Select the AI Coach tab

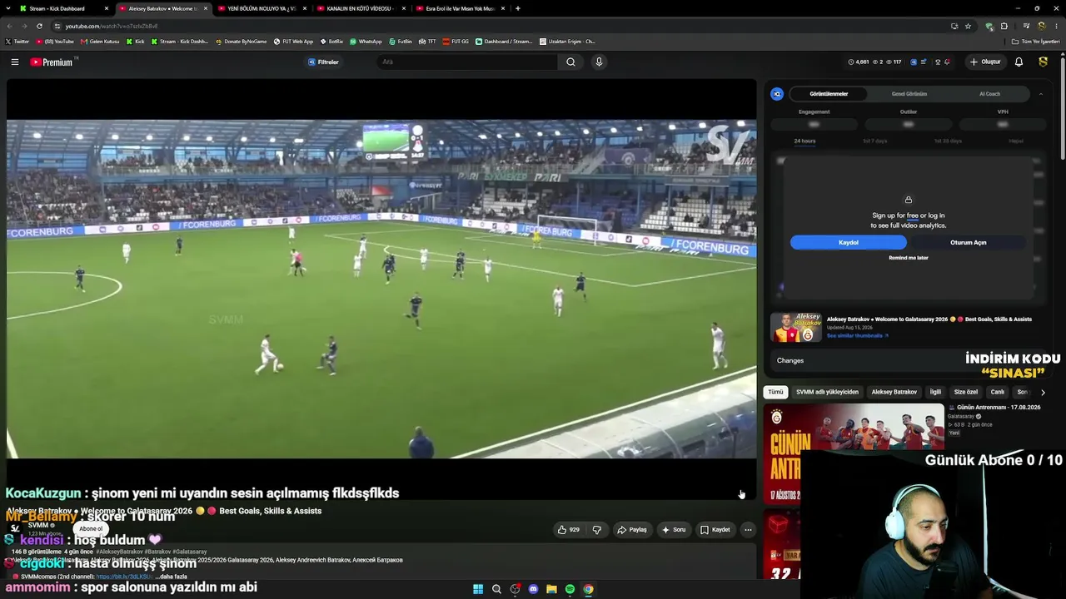tap(989, 94)
